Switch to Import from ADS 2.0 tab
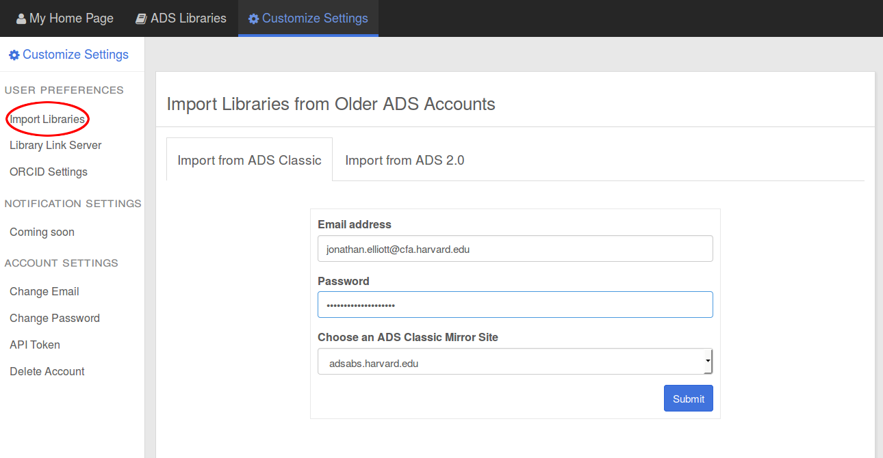883x458 pixels. [405, 161]
